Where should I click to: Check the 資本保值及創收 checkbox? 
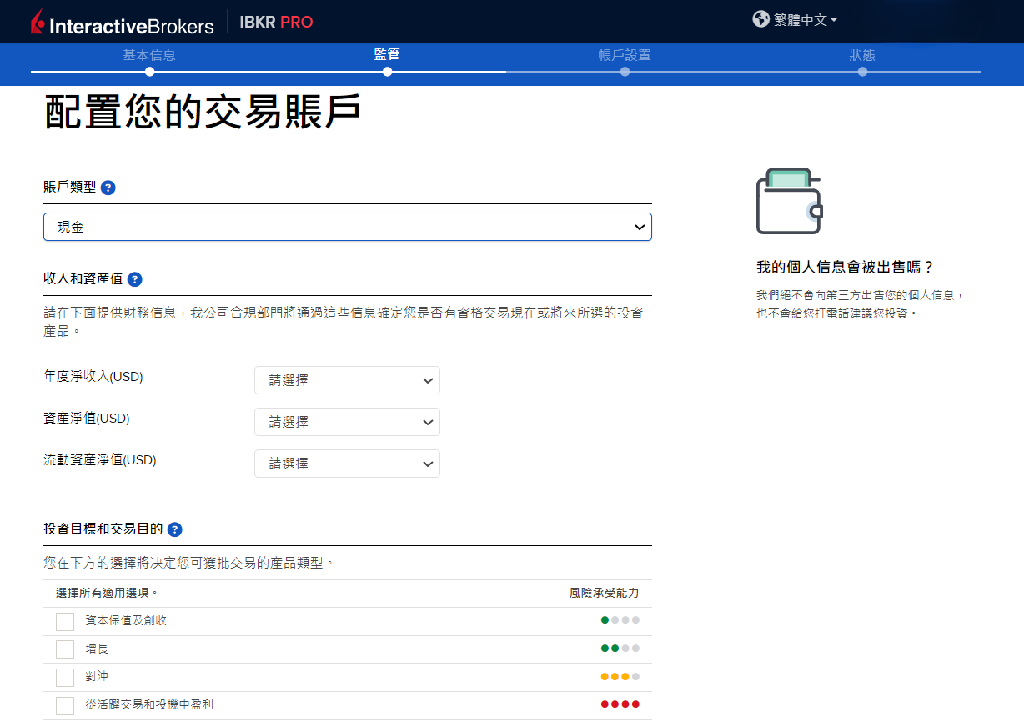click(x=65, y=622)
